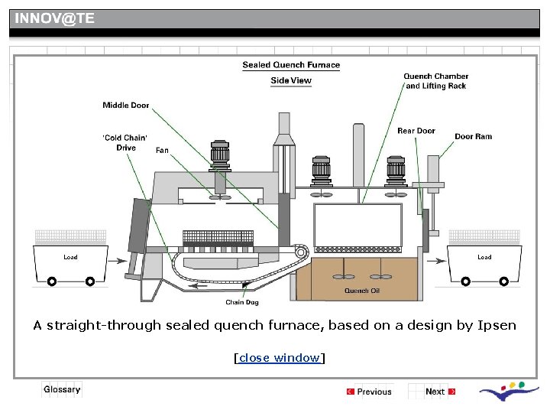Click the Quench Chamber and Lifting Rack label
The image size is (550, 413).
tap(436, 81)
